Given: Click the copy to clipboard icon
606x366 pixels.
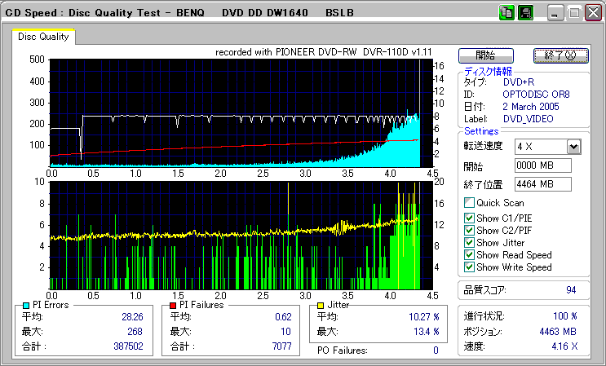Looking at the screenshot, I should tap(506, 13).
